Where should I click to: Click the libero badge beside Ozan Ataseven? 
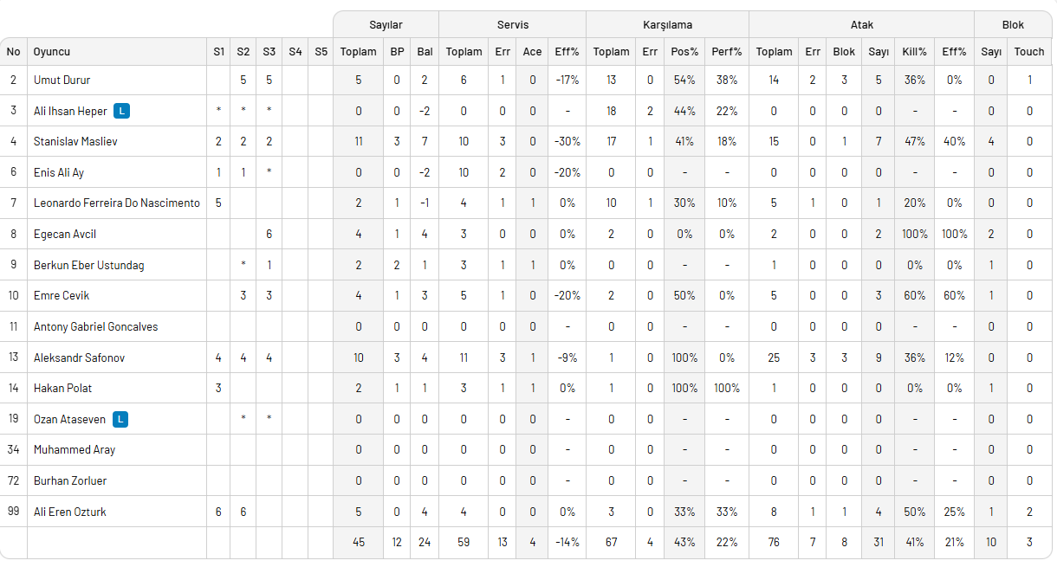[x=121, y=419]
